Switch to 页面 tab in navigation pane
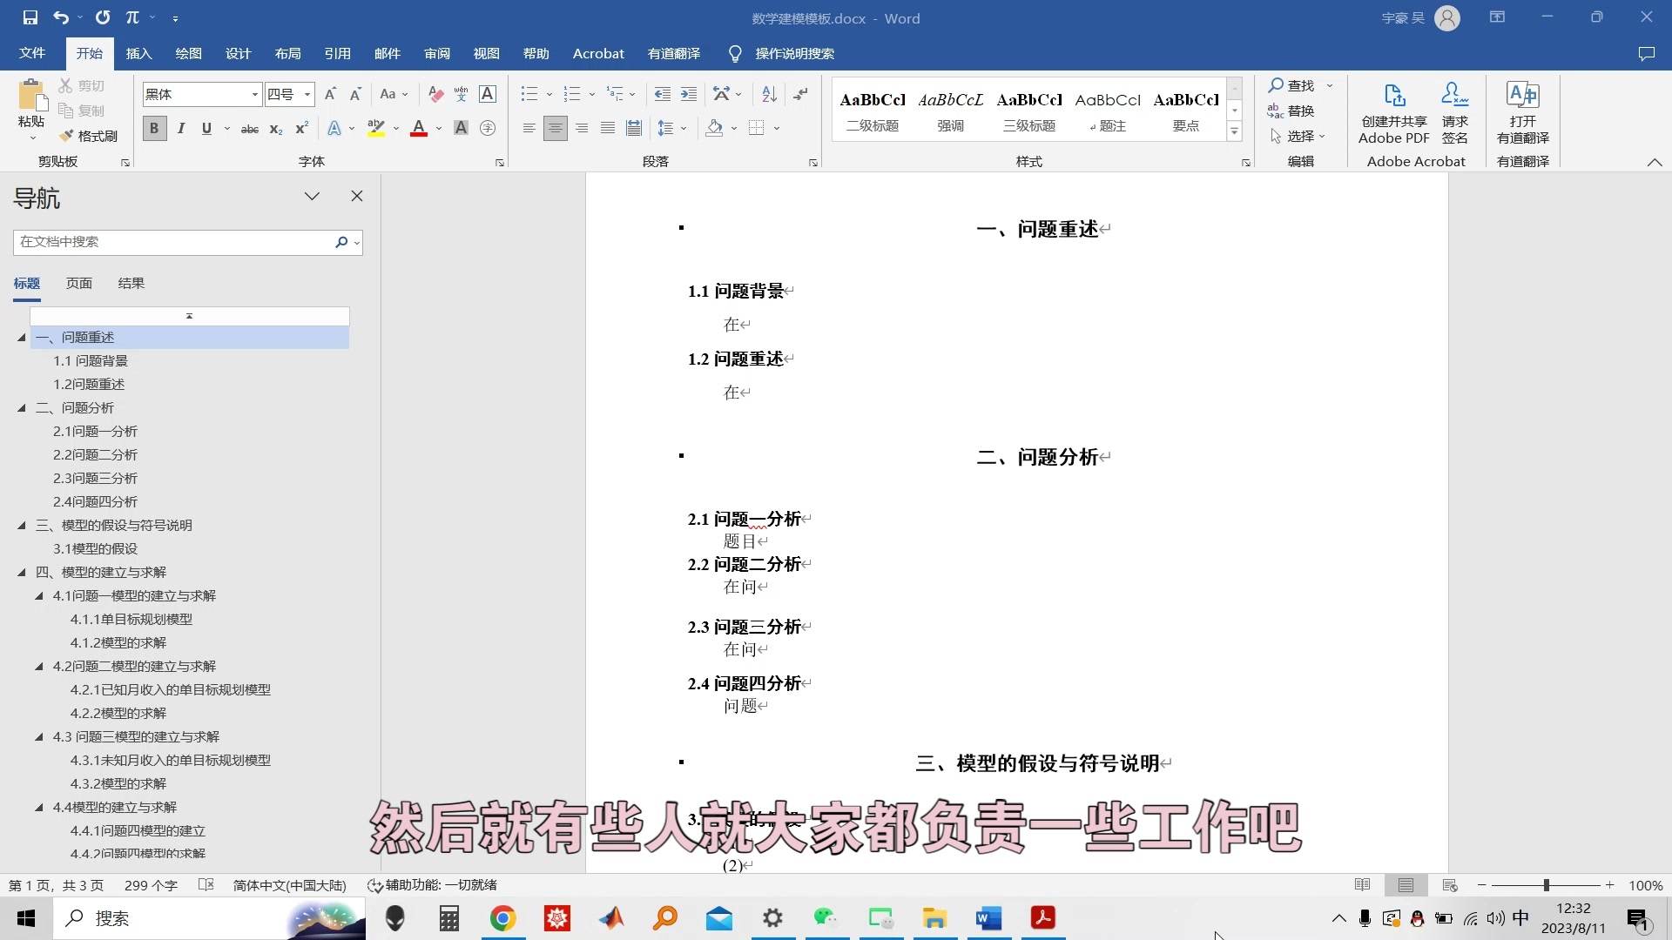The width and height of the screenshot is (1672, 940). click(78, 284)
